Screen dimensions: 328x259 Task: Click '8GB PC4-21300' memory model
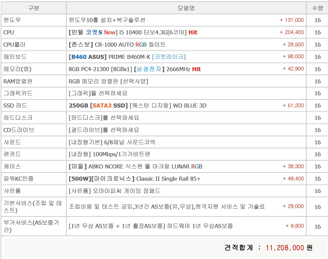pyautogui.click(x=89, y=69)
